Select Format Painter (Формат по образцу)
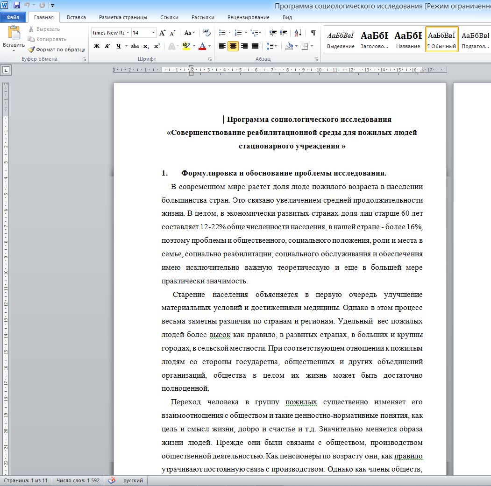This screenshot has height=486, width=491. (57, 49)
